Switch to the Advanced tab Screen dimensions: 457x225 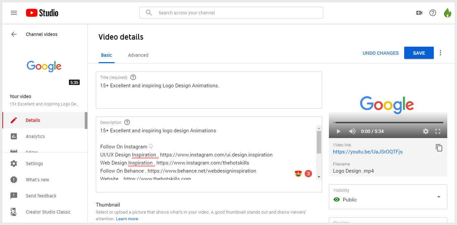tap(138, 55)
